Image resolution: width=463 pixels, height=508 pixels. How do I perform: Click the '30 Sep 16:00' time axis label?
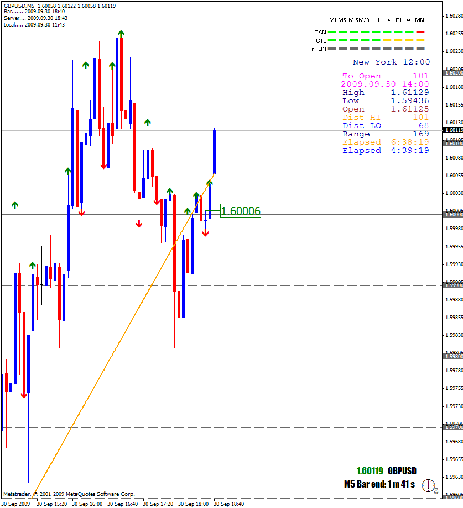87,504
